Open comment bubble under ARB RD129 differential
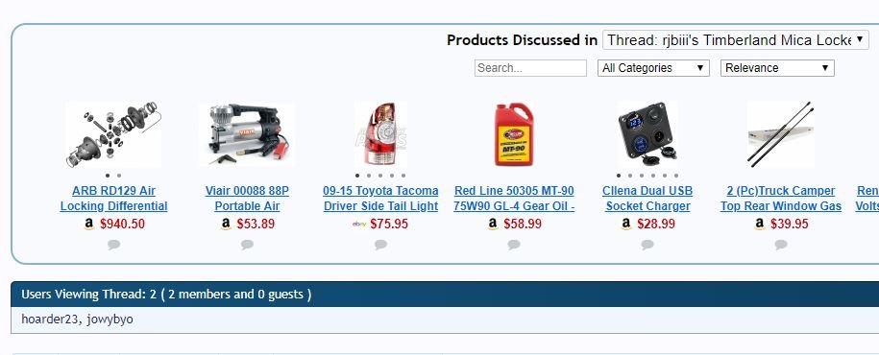 coord(113,245)
